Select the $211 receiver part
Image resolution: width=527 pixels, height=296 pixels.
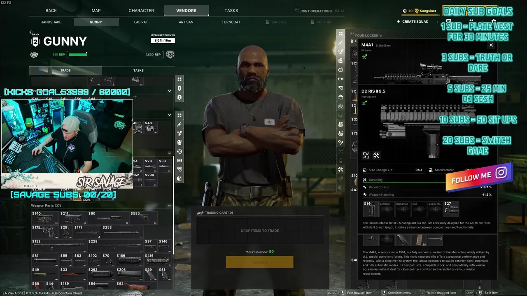(x=73, y=217)
